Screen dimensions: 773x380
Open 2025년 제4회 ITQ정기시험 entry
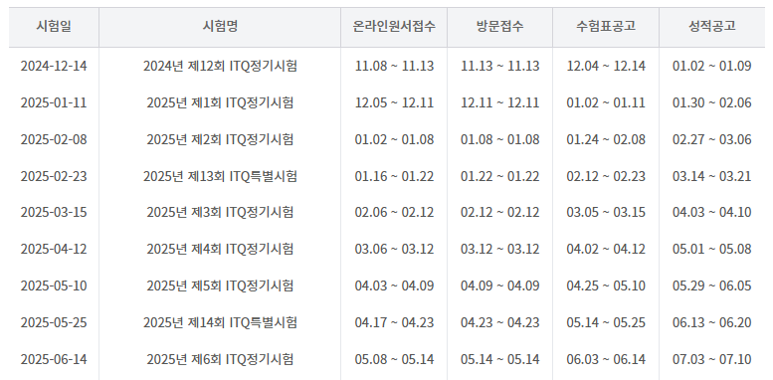pyautogui.click(x=220, y=249)
